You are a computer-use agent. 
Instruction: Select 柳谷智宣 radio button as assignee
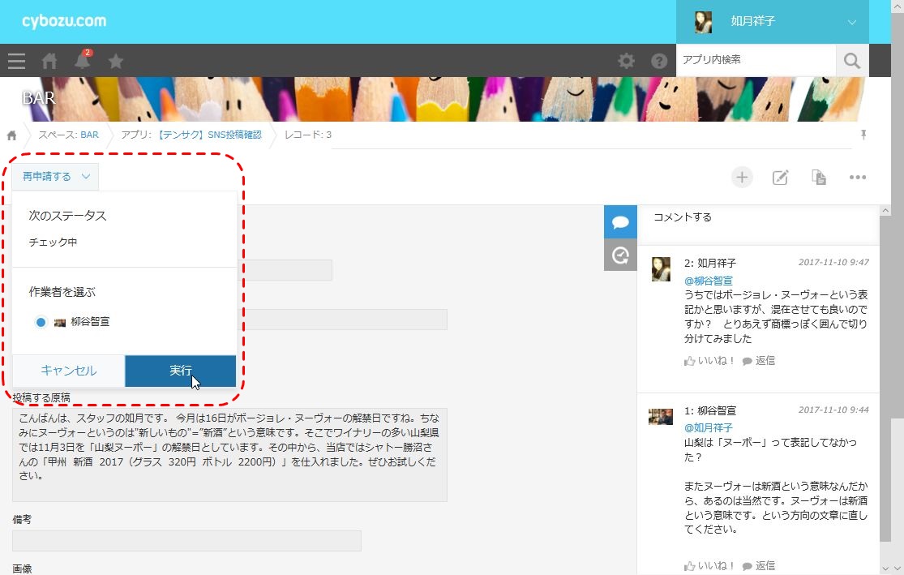point(41,323)
